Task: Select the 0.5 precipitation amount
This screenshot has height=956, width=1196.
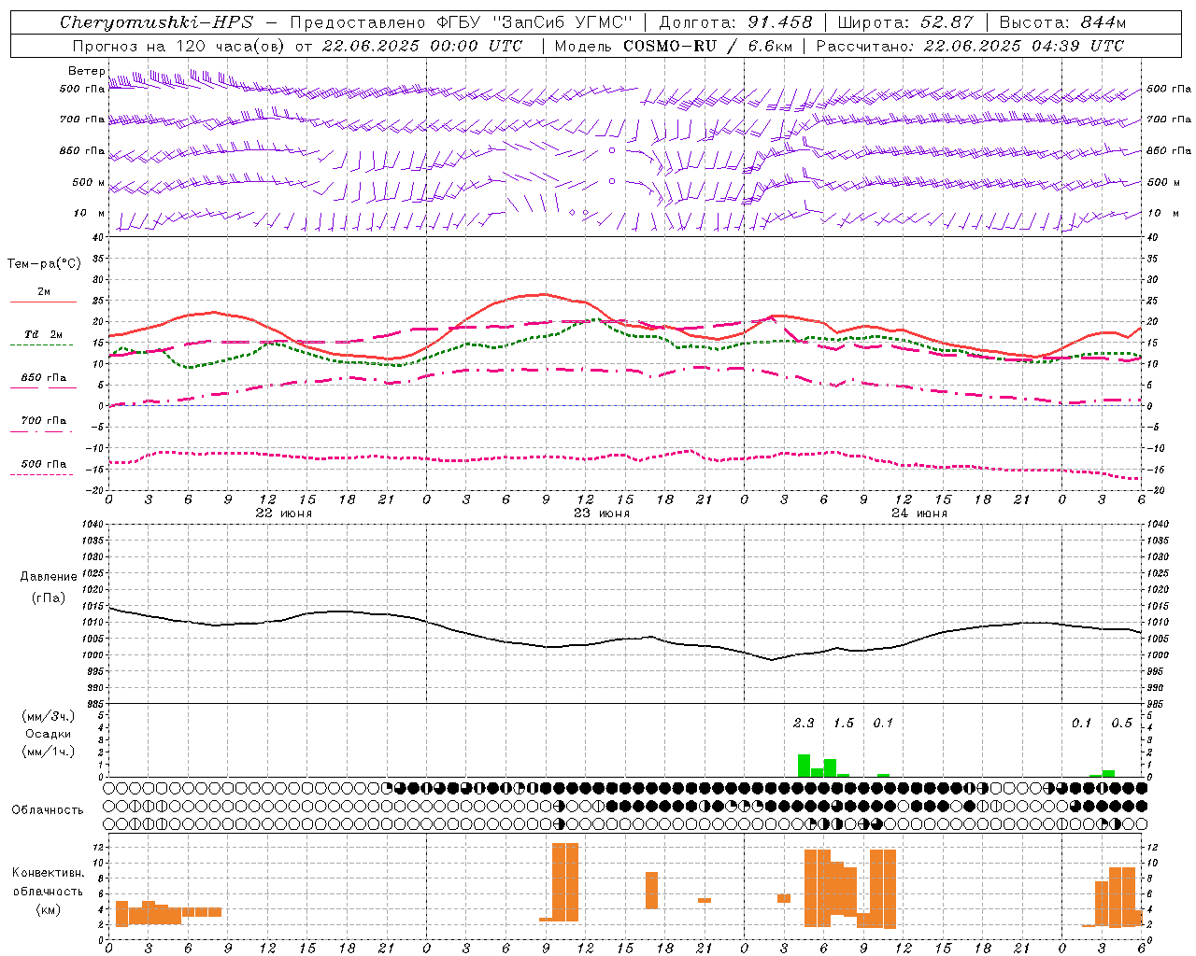Action: tap(1121, 723)
